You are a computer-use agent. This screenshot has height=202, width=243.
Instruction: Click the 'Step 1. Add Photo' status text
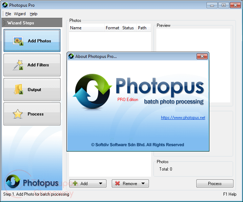(x=36, y=194)
